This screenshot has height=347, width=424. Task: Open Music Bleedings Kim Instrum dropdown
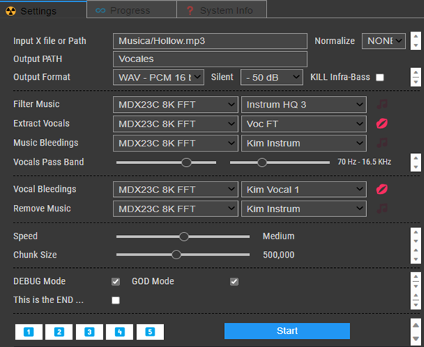[304, 143]
